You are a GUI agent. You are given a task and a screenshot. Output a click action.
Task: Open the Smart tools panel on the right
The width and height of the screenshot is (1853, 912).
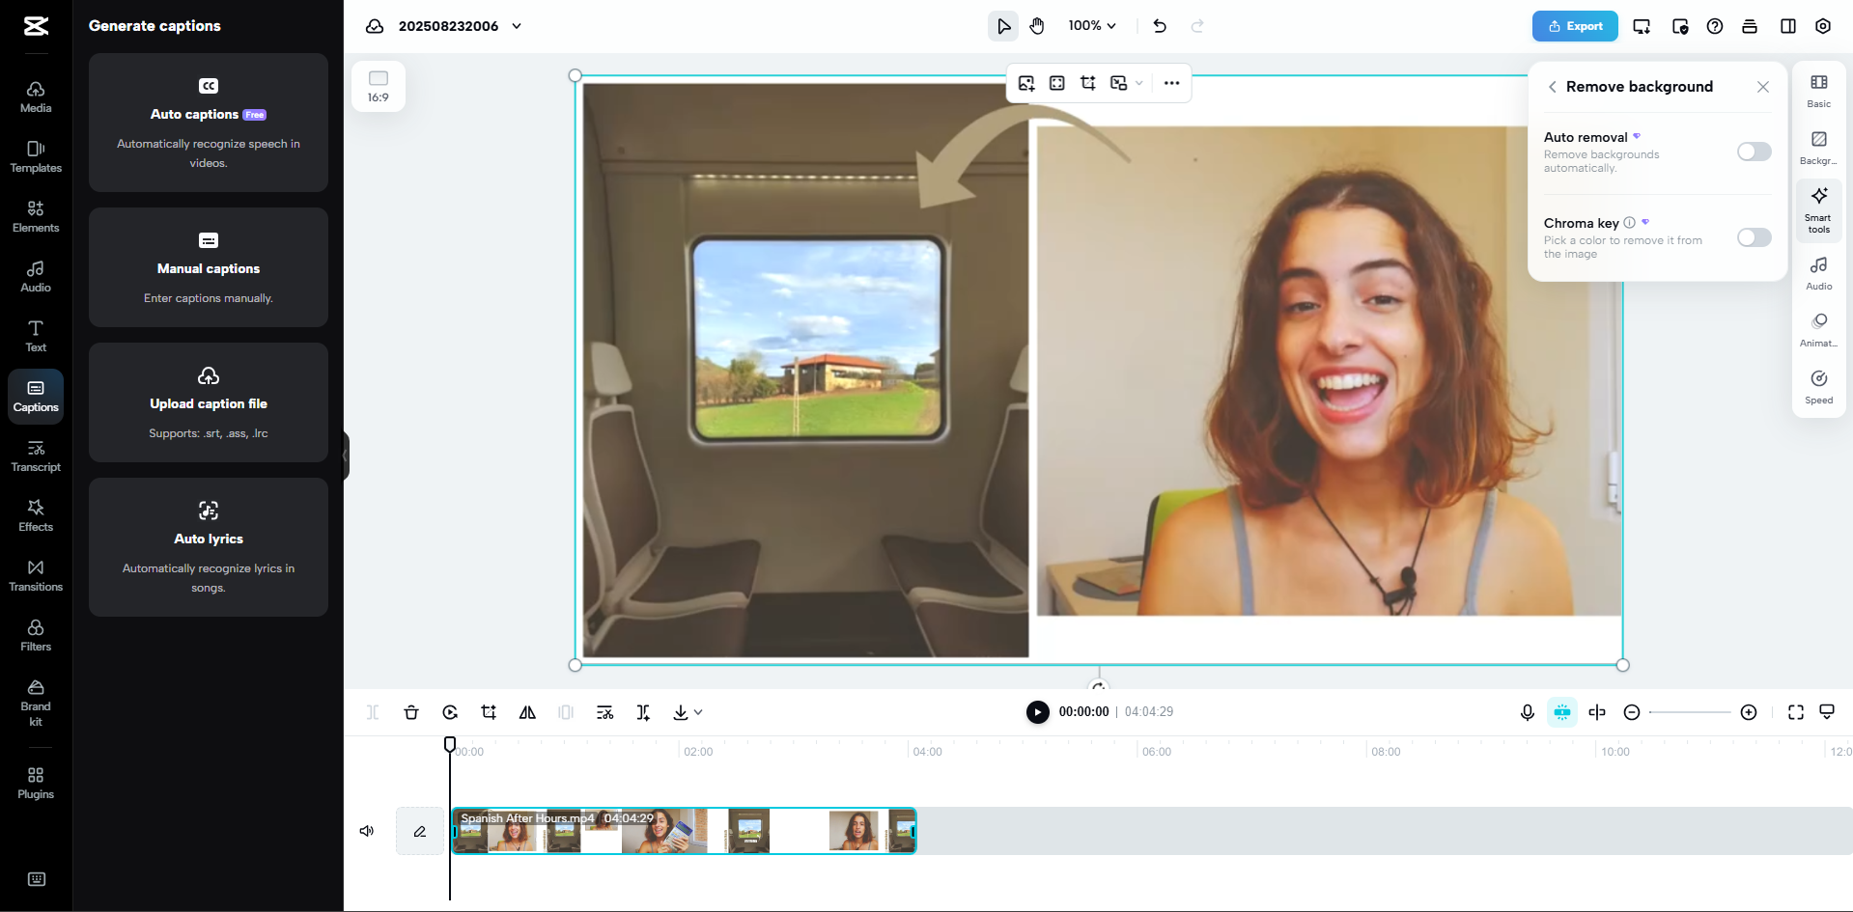(x=1818, y=209)
